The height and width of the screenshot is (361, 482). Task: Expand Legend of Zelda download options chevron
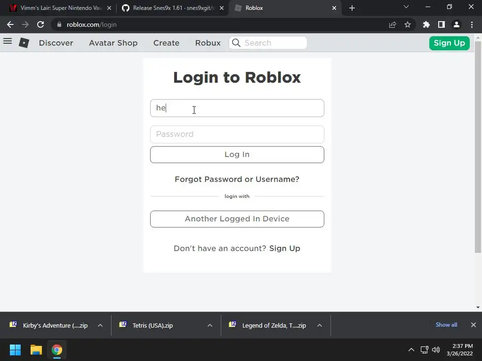tap(320, 325)
